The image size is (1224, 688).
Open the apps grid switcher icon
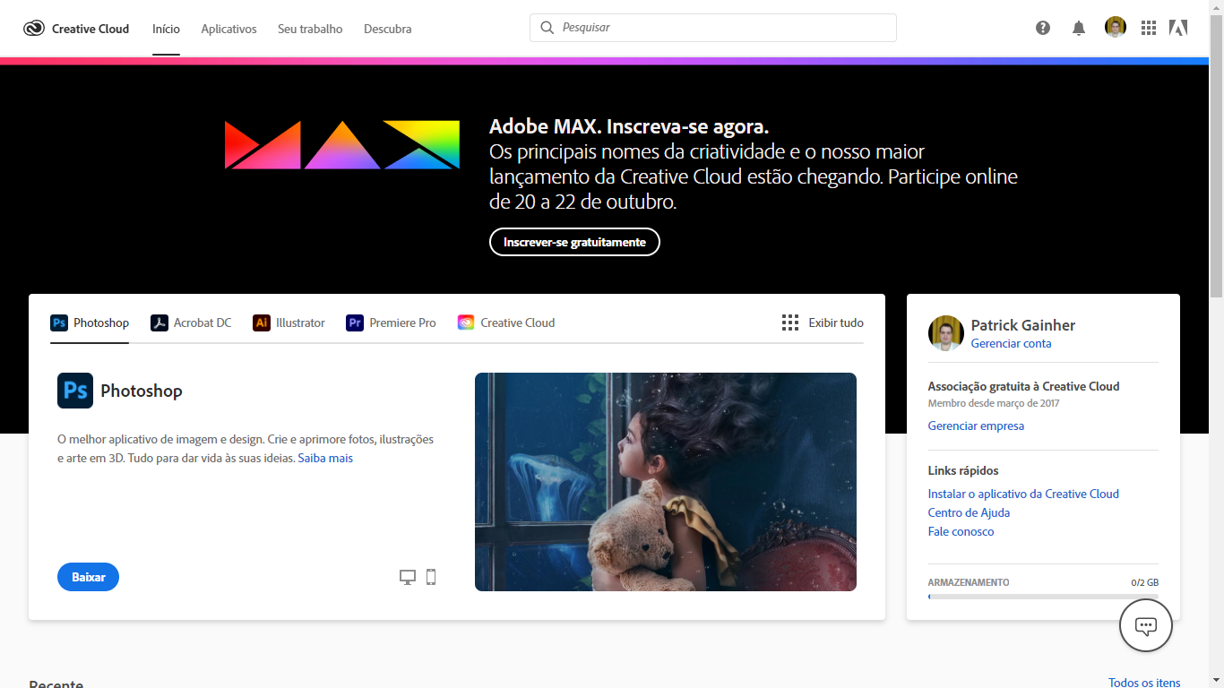coord(1149,28)
